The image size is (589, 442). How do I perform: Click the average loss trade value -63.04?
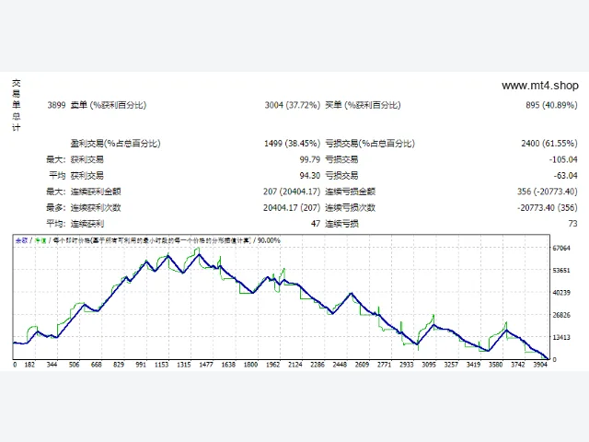(x=565, y=176)
